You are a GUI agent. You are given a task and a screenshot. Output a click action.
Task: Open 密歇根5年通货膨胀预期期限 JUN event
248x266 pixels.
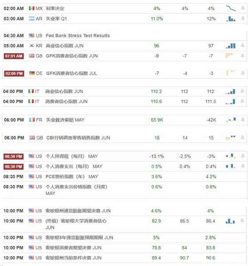pos(79,238)
